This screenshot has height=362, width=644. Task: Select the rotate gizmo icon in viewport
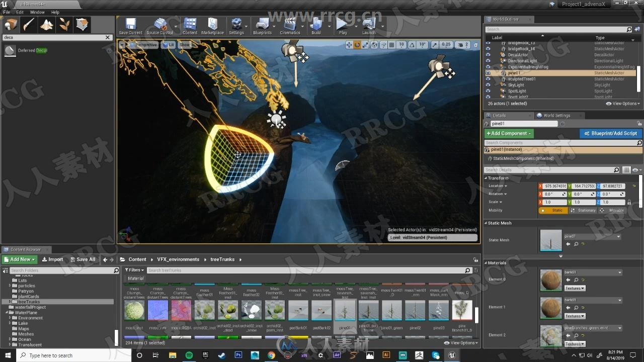(x=357, y=45)
